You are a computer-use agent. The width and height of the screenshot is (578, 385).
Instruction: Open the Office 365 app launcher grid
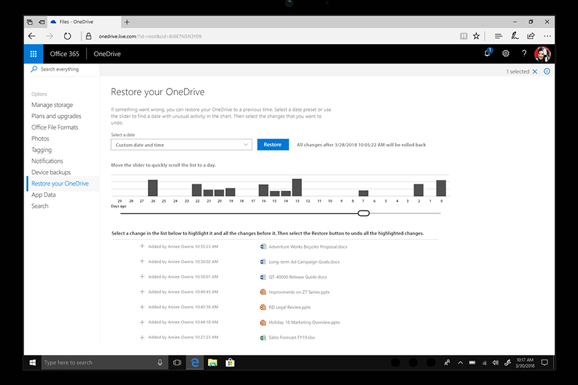pyautogui.click(x=33, y=53)
